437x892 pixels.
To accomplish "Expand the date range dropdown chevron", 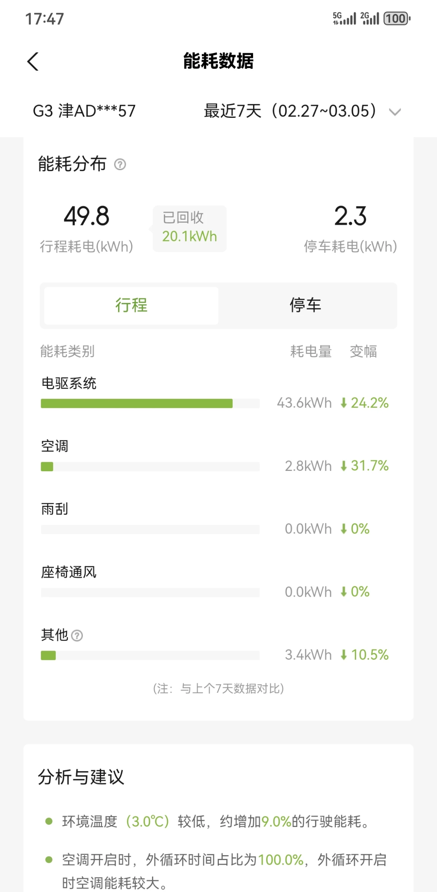I will pyautogui.click(x=395, y=112).
